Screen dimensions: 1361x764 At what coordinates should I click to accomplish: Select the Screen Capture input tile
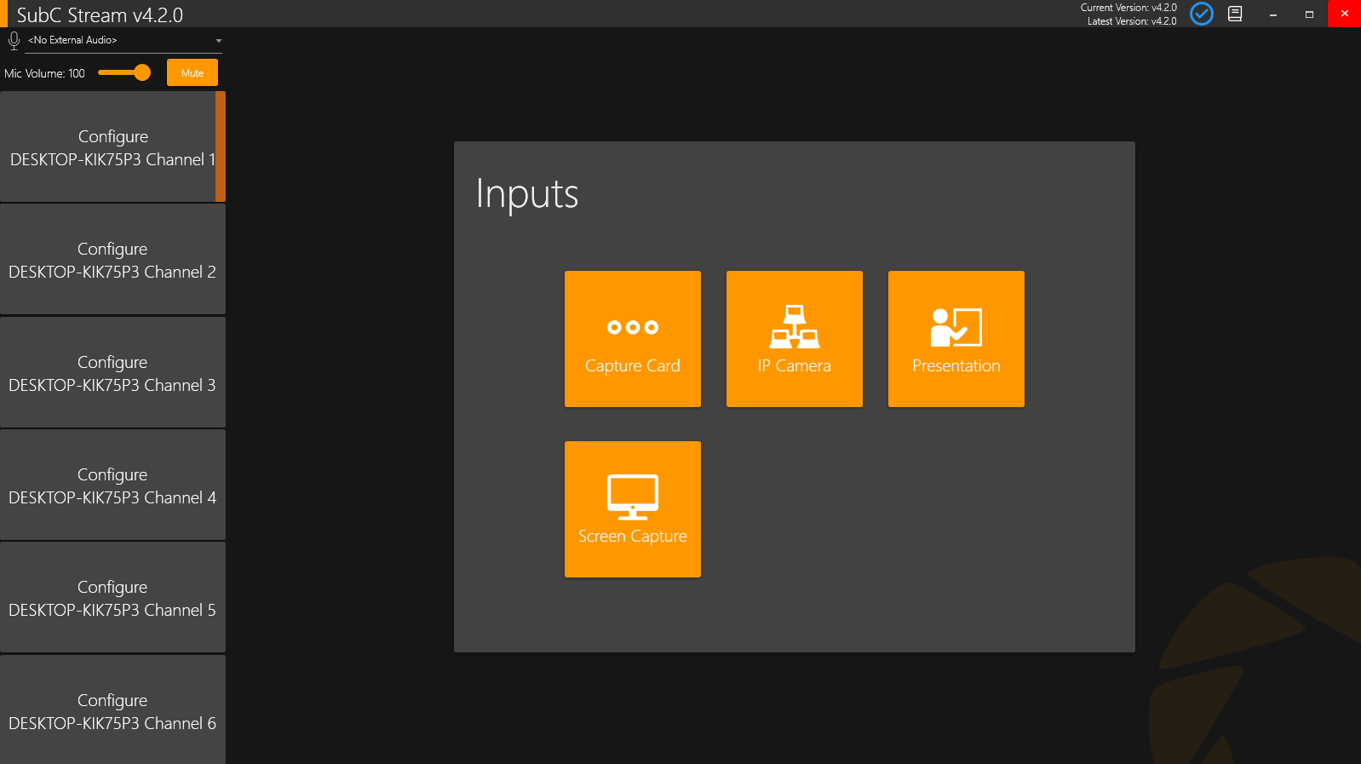tap(632, 509)
